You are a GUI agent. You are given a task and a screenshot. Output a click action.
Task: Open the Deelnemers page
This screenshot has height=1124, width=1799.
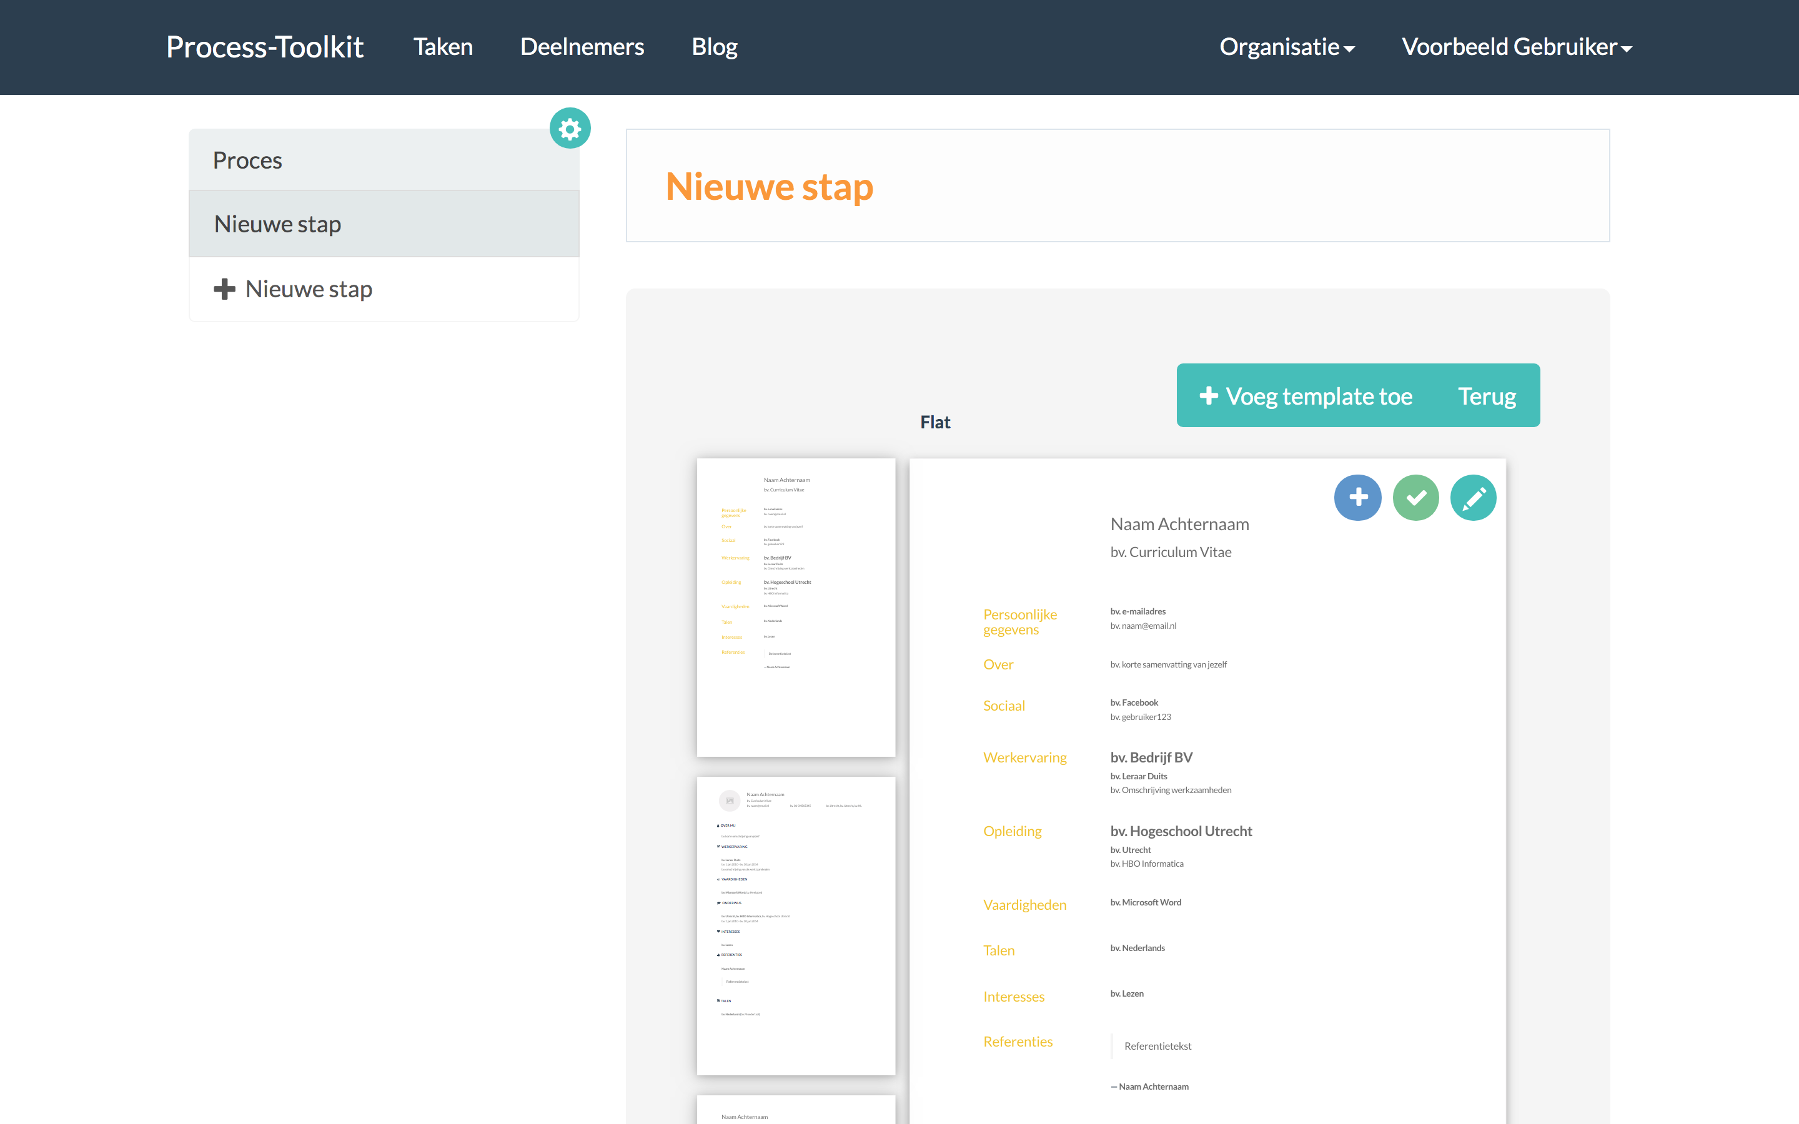pos(582,47)
